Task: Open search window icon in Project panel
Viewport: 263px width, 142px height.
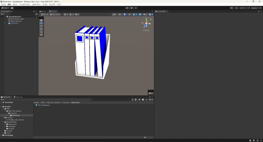Action: pyautogui.click(x=133, y=99)
